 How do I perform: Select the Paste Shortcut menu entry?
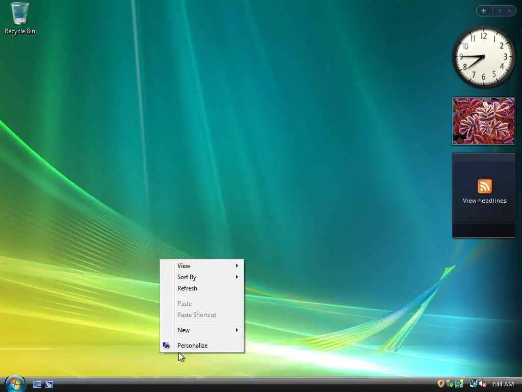pos(202,315)
